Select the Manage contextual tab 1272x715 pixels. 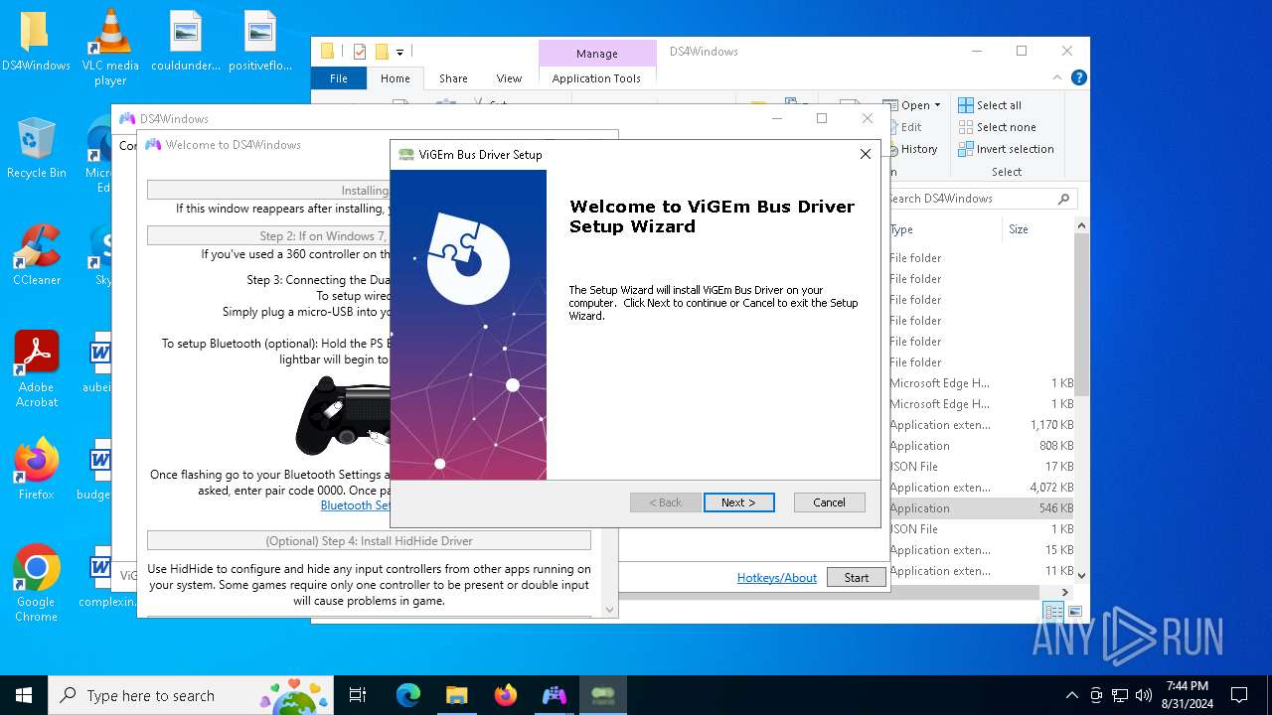pyautogui.click(x=596, y=54)
